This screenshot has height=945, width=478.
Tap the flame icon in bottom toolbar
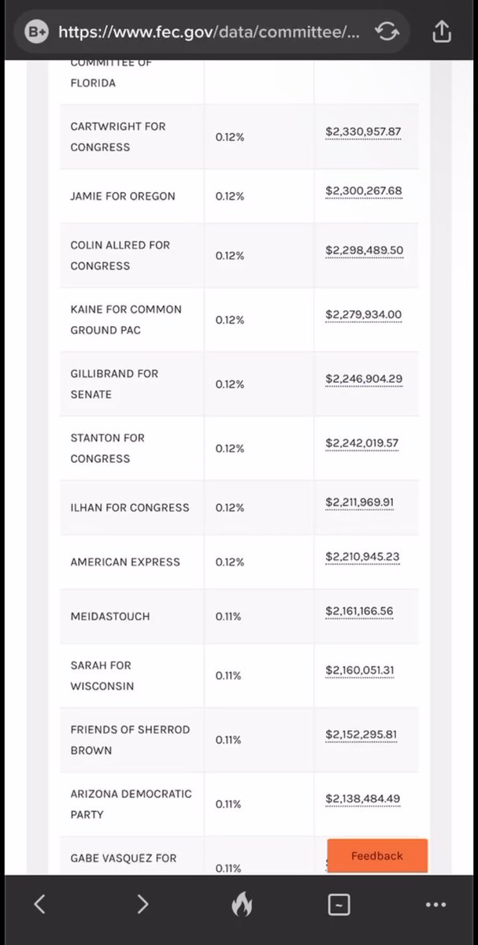[241, 906]
